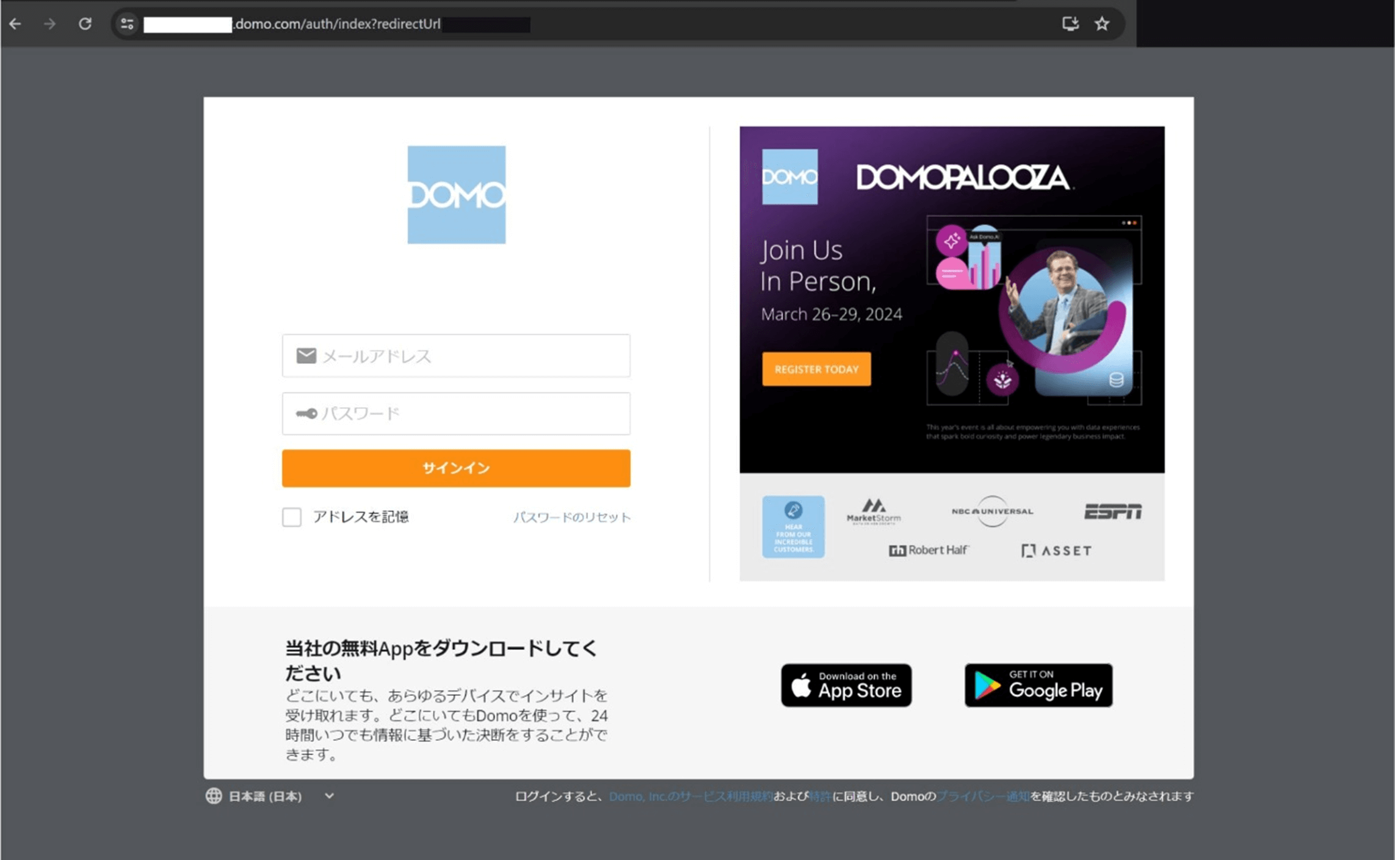Click the orange サインイン button
The image size is (1395, 860).
click(456, 468)
